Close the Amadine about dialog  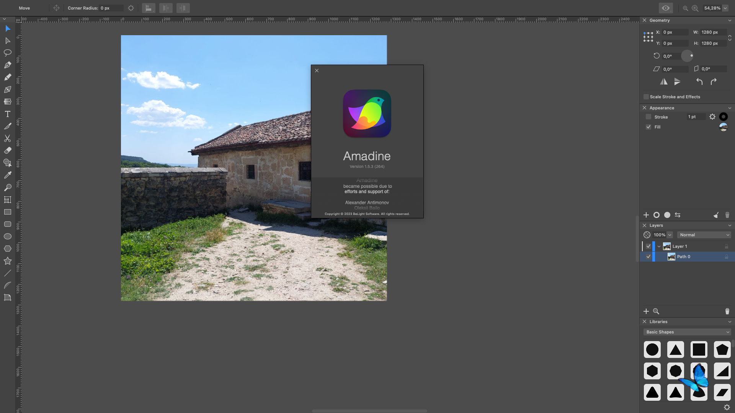click(x=317, y=71)
